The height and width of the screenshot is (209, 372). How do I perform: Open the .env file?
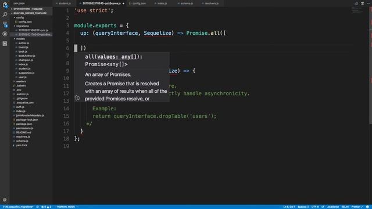19,90
